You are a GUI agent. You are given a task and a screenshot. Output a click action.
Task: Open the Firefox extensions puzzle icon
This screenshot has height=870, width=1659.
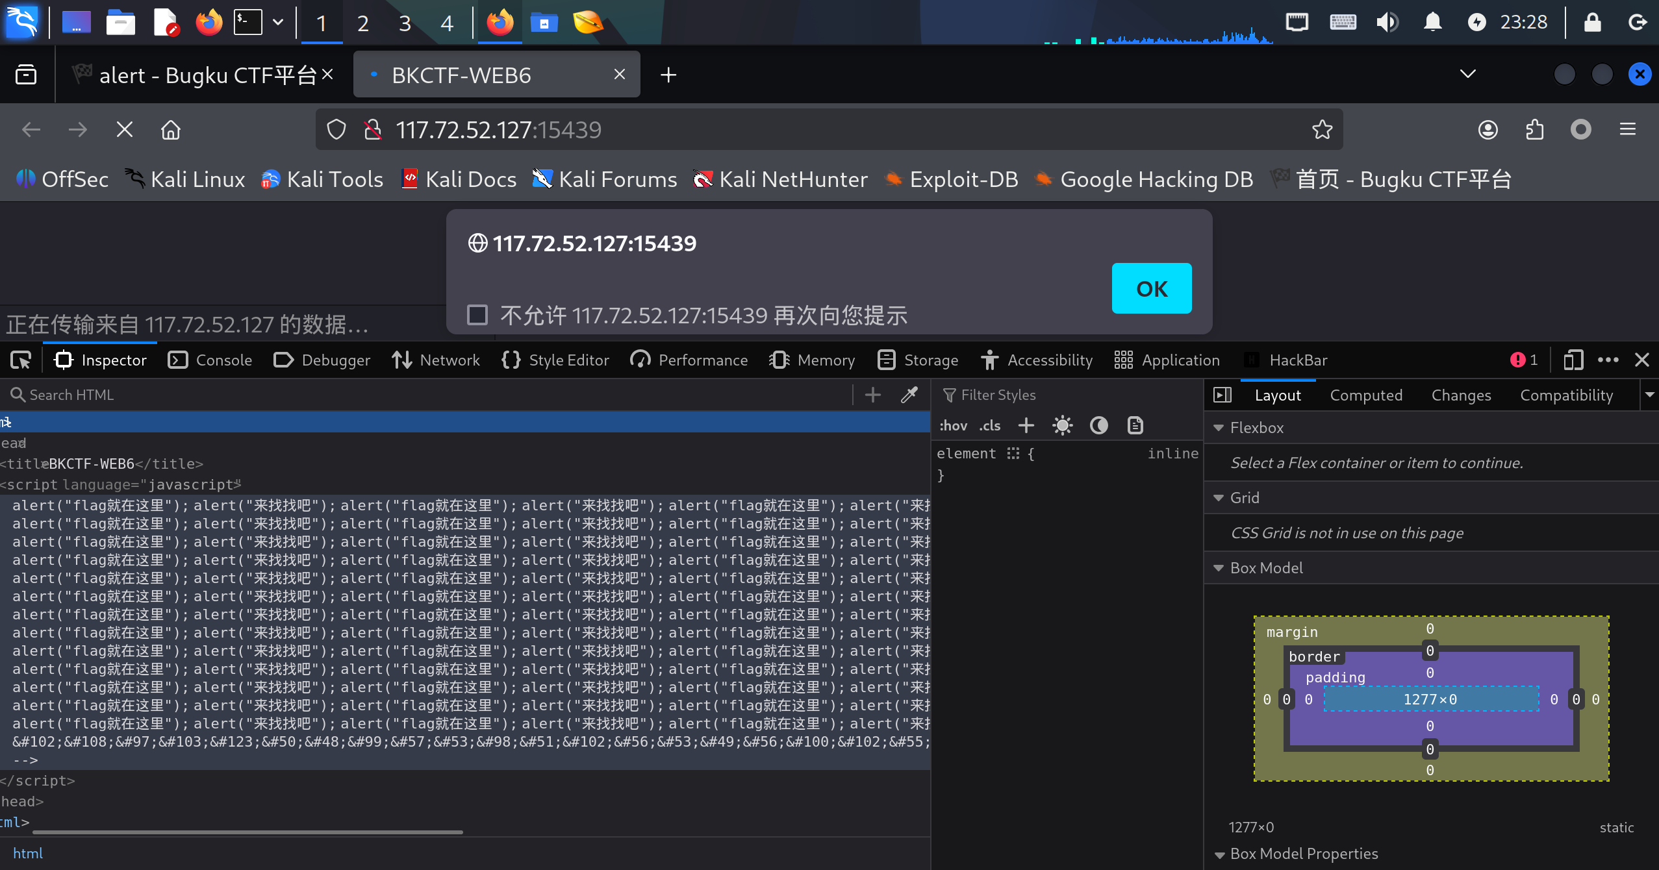pos(1534,130)
